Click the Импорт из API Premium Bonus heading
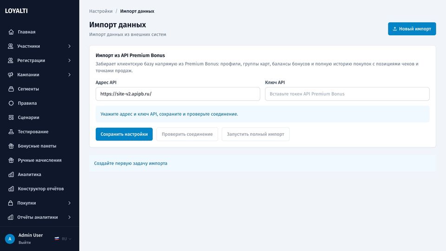The image size is (446, 251). tap(130, 55)
